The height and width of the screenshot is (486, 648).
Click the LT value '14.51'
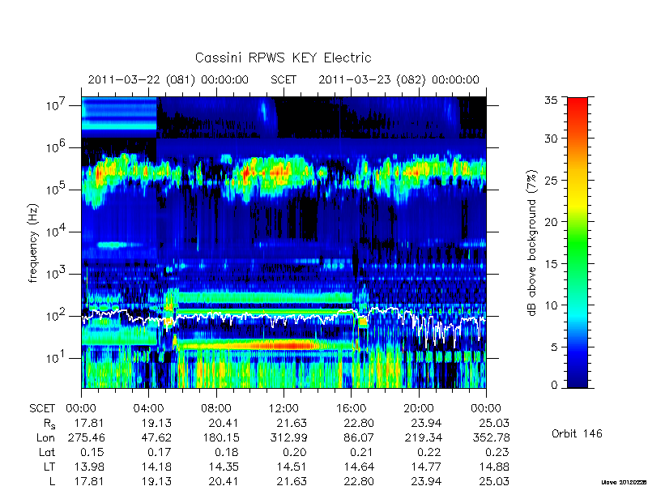(292, 467)
